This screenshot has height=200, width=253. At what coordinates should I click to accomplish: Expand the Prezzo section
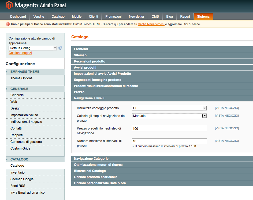pos(162,92)
